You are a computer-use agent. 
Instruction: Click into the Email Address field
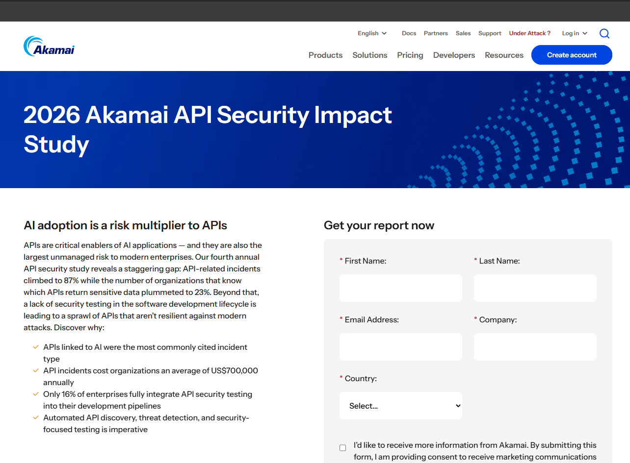coord(401,347)
